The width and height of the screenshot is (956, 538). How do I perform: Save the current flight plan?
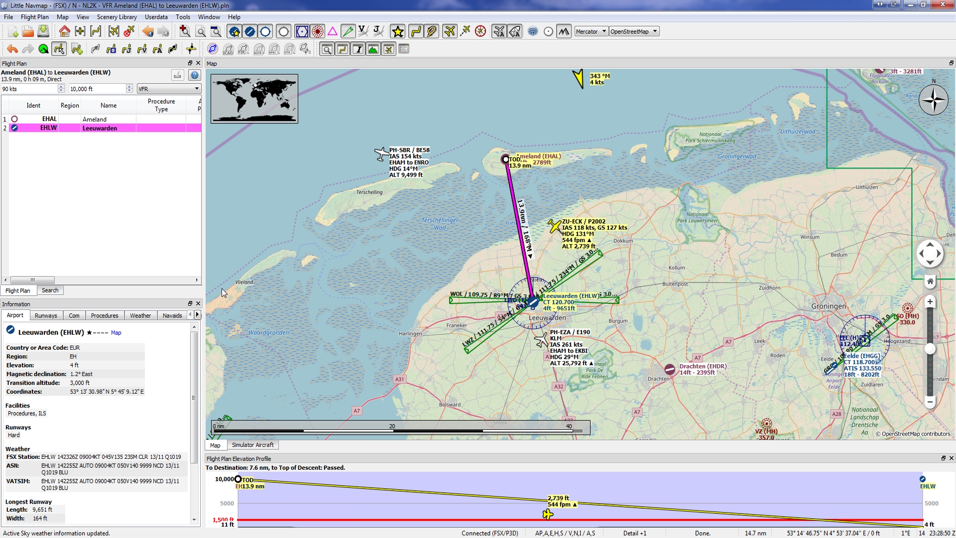pyautogui.click(x=43, y=31)
